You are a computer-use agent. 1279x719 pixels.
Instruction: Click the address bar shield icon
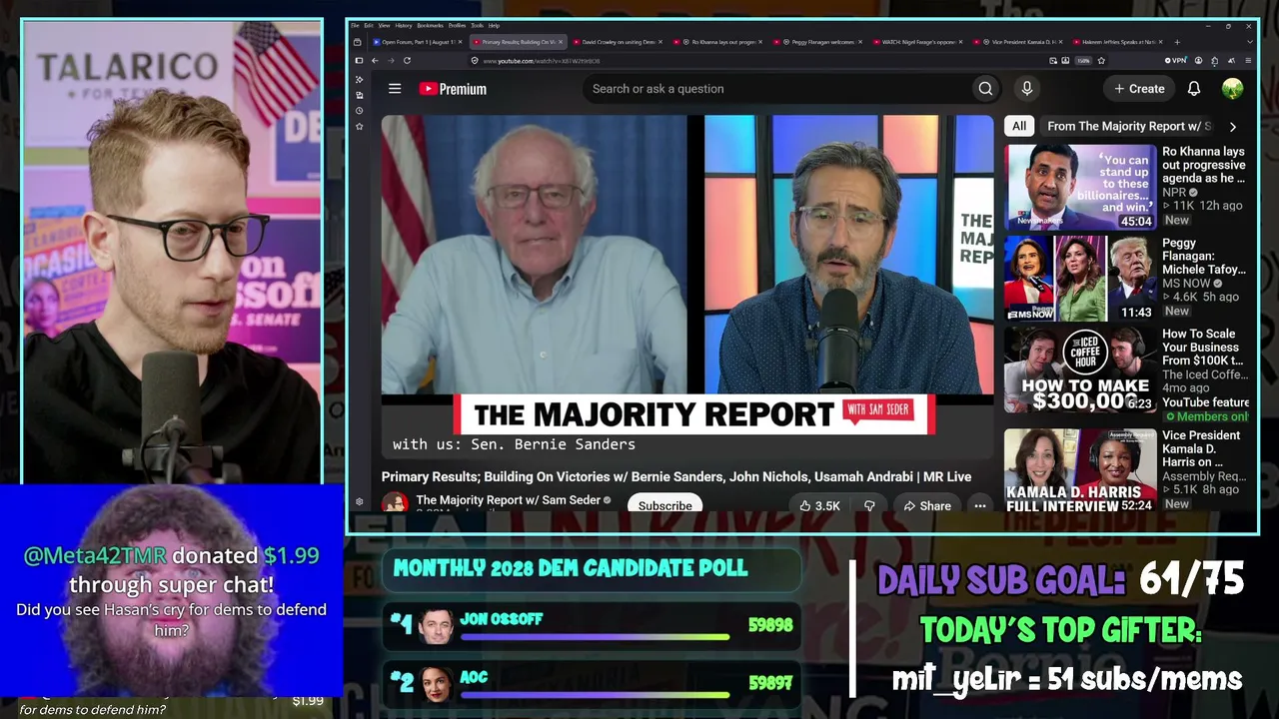point(474,61)
